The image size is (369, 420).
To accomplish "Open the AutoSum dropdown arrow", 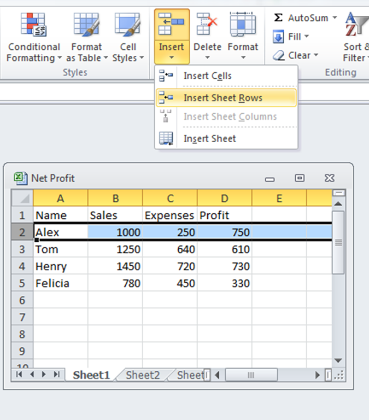I will point(335,17).
